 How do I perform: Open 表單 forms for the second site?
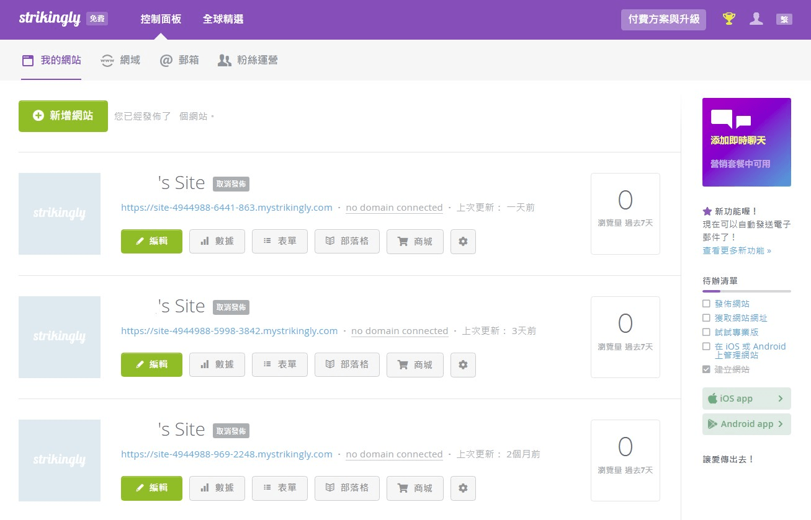(x=280, y=364)
